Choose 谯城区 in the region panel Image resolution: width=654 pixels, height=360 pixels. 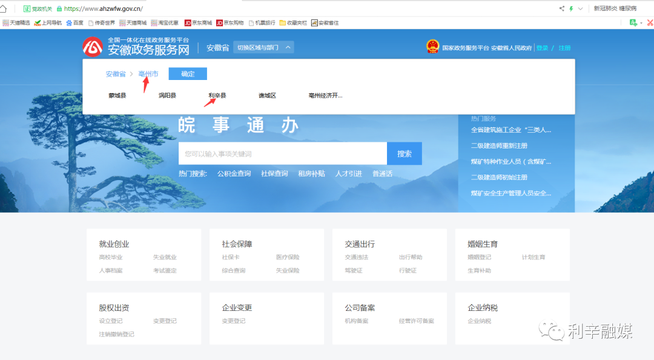(x=267, y=96)
